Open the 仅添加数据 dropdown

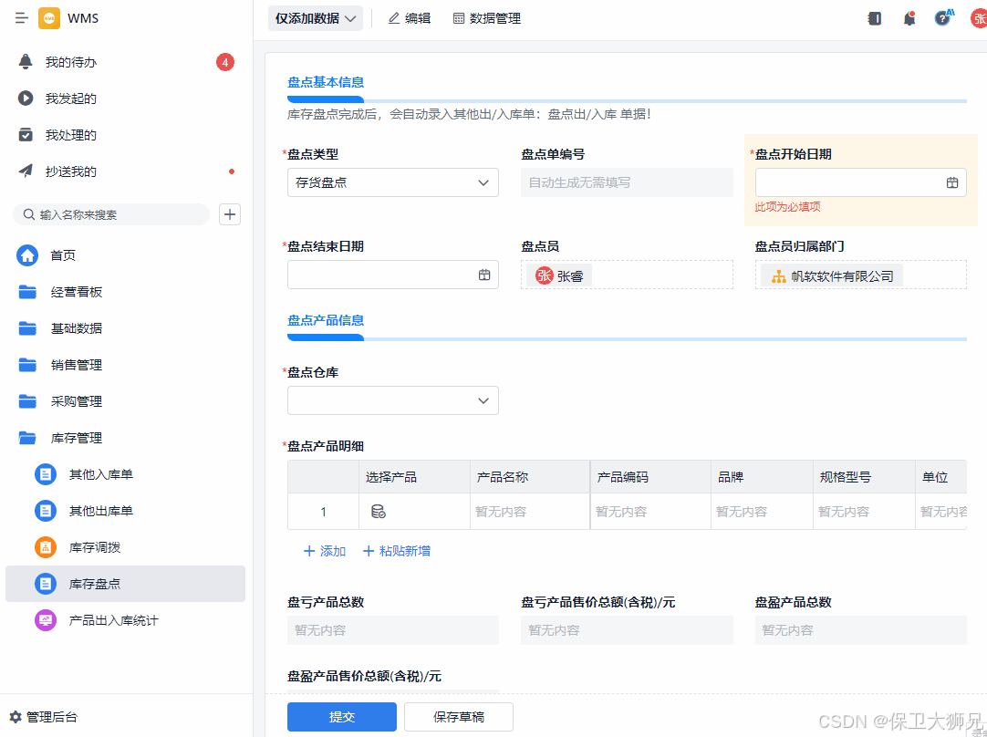pyautogui.click(x=316, y=18)
